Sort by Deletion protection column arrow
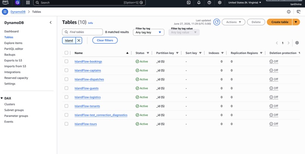305x154 pixels. [x=299, y=53]
